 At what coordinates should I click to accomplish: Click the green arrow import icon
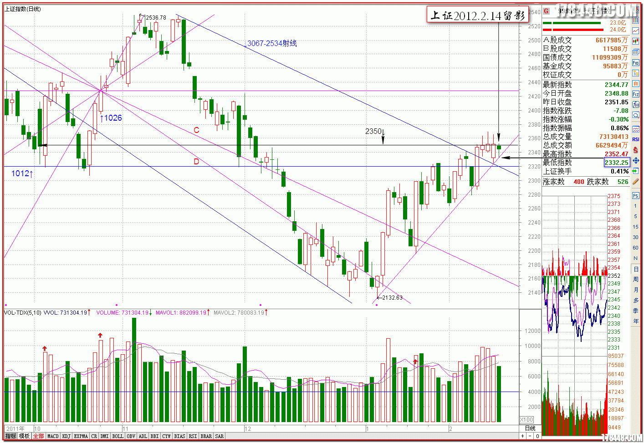click(636, 171)
